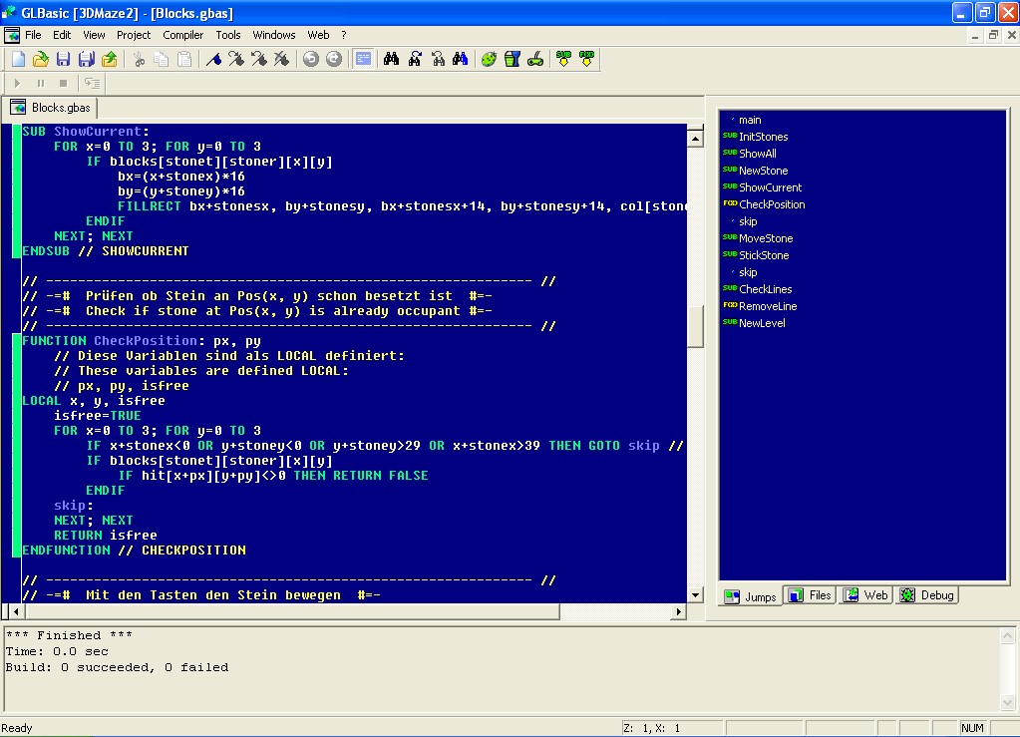Click the disabled Play debug button
This screenshot has height=737, width=1020.
click(18, 83)
